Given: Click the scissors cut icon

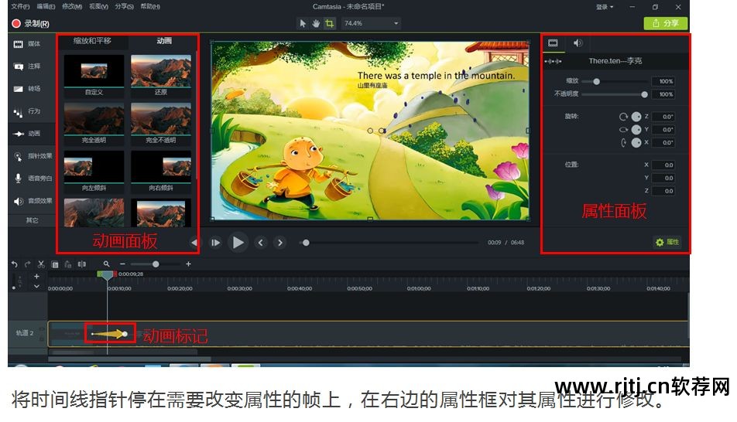Looking at the screenshot, I should tap(41, 264).
